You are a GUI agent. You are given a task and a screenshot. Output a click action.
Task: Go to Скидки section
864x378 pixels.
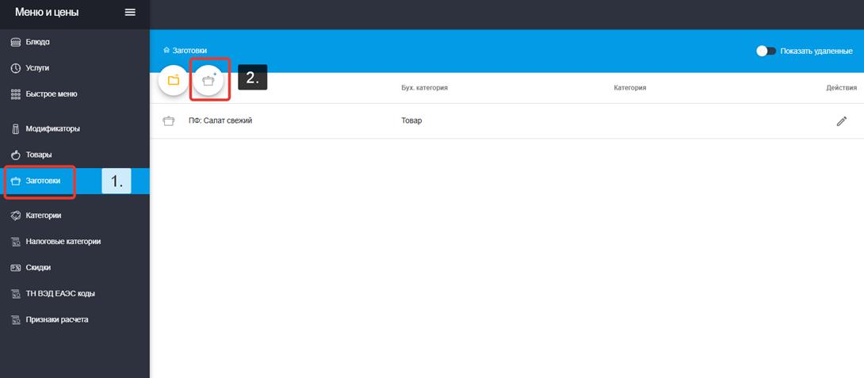pos(38,268)
